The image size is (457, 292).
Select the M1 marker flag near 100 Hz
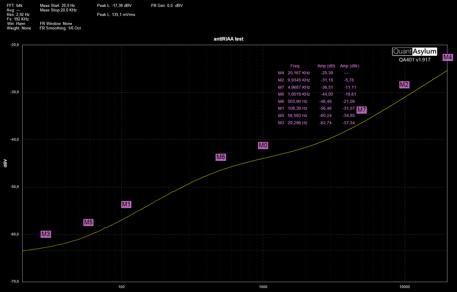pos(126,204)
